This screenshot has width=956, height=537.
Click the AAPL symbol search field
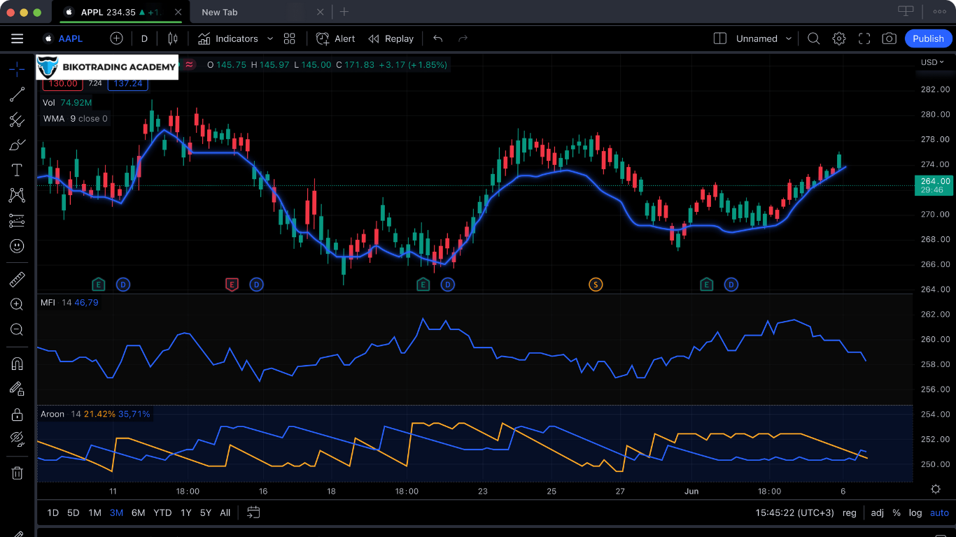click(x=63, y=38)
